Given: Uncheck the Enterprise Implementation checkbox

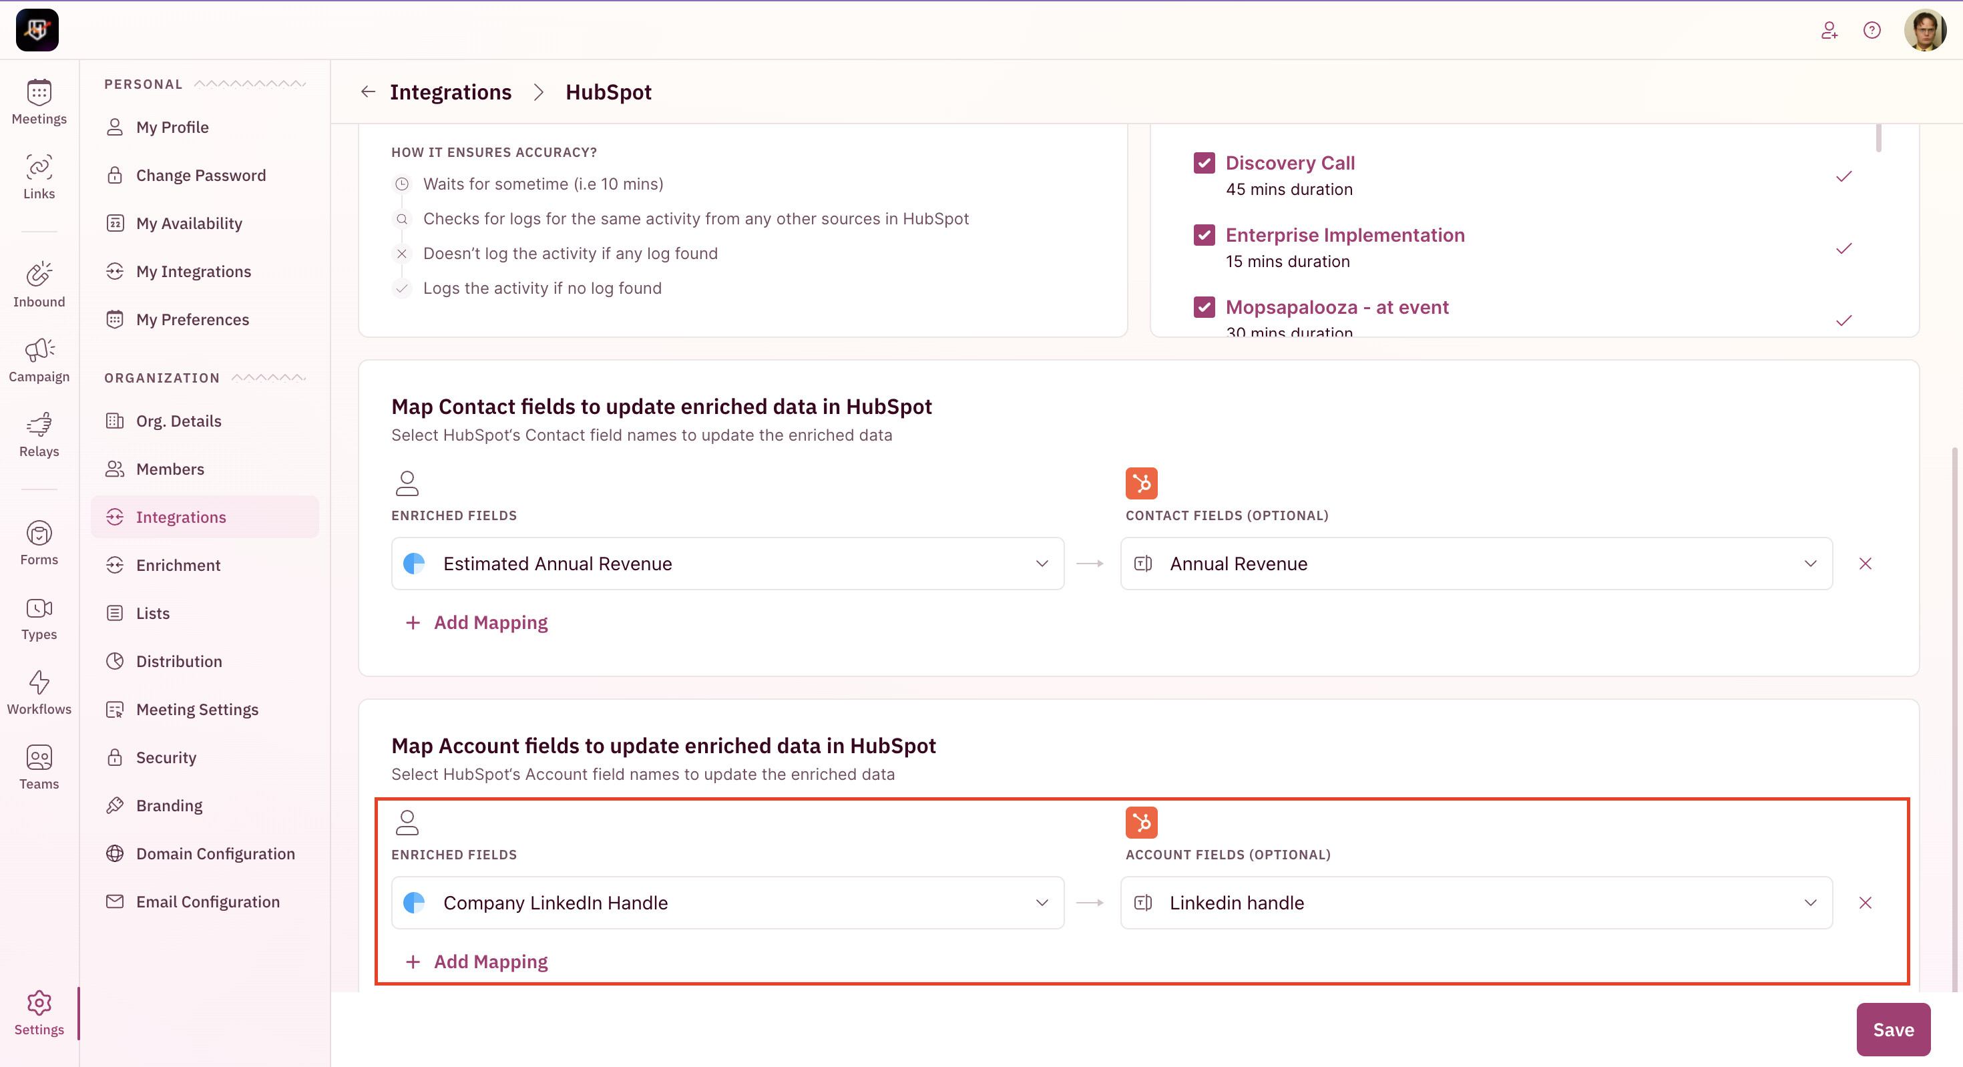Looking at the screenshot, I should [x=1204, y=235].
